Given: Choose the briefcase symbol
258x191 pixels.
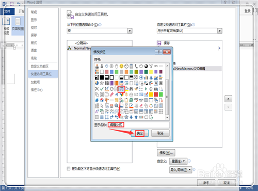Looking at the screenshot, I should (x=156, y=89).
